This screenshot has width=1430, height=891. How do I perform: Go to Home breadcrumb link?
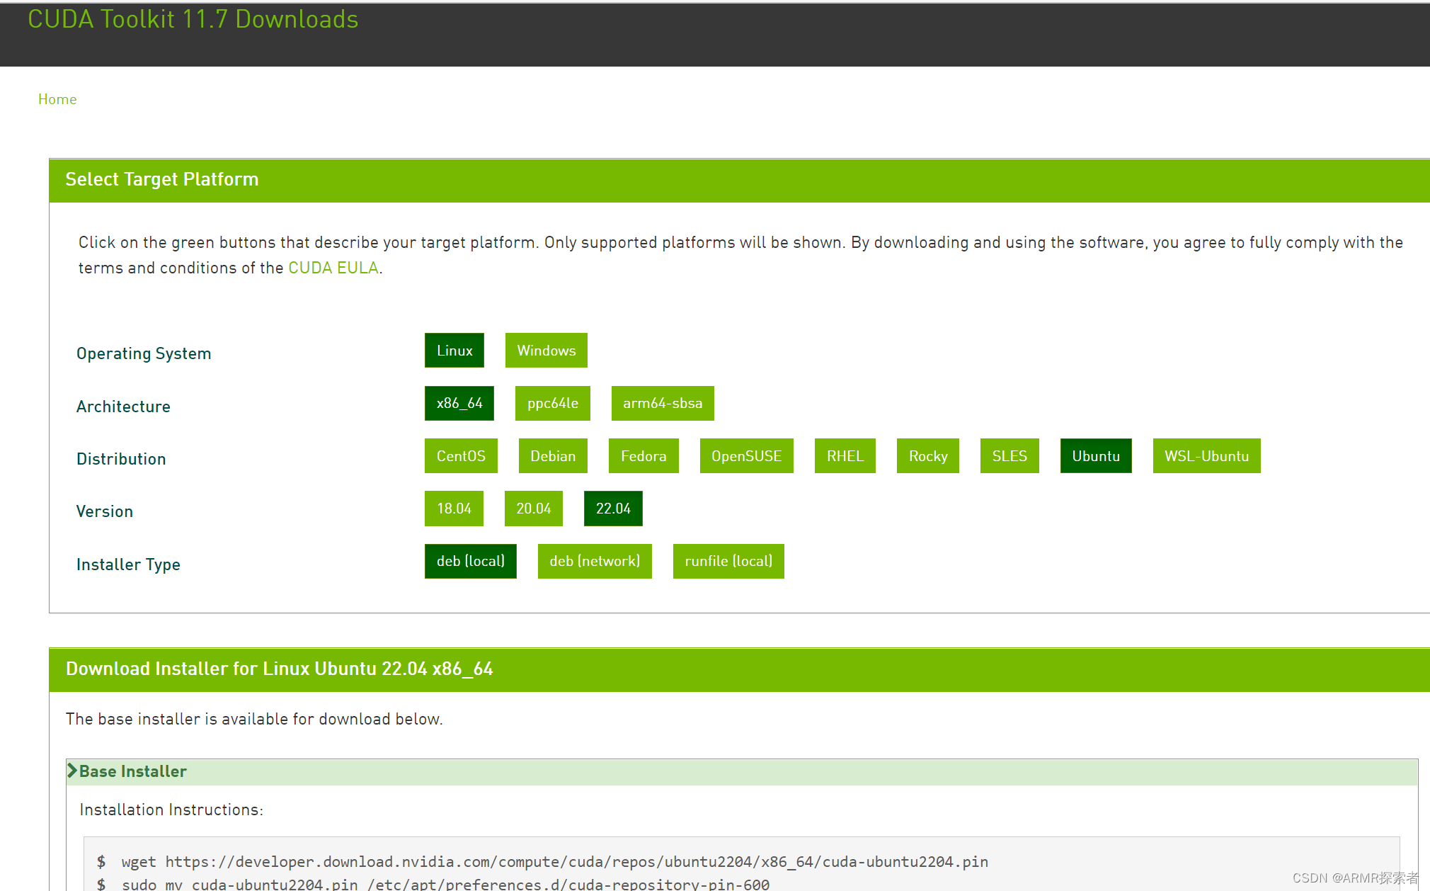pyautogui.click(x=57, y=99)
